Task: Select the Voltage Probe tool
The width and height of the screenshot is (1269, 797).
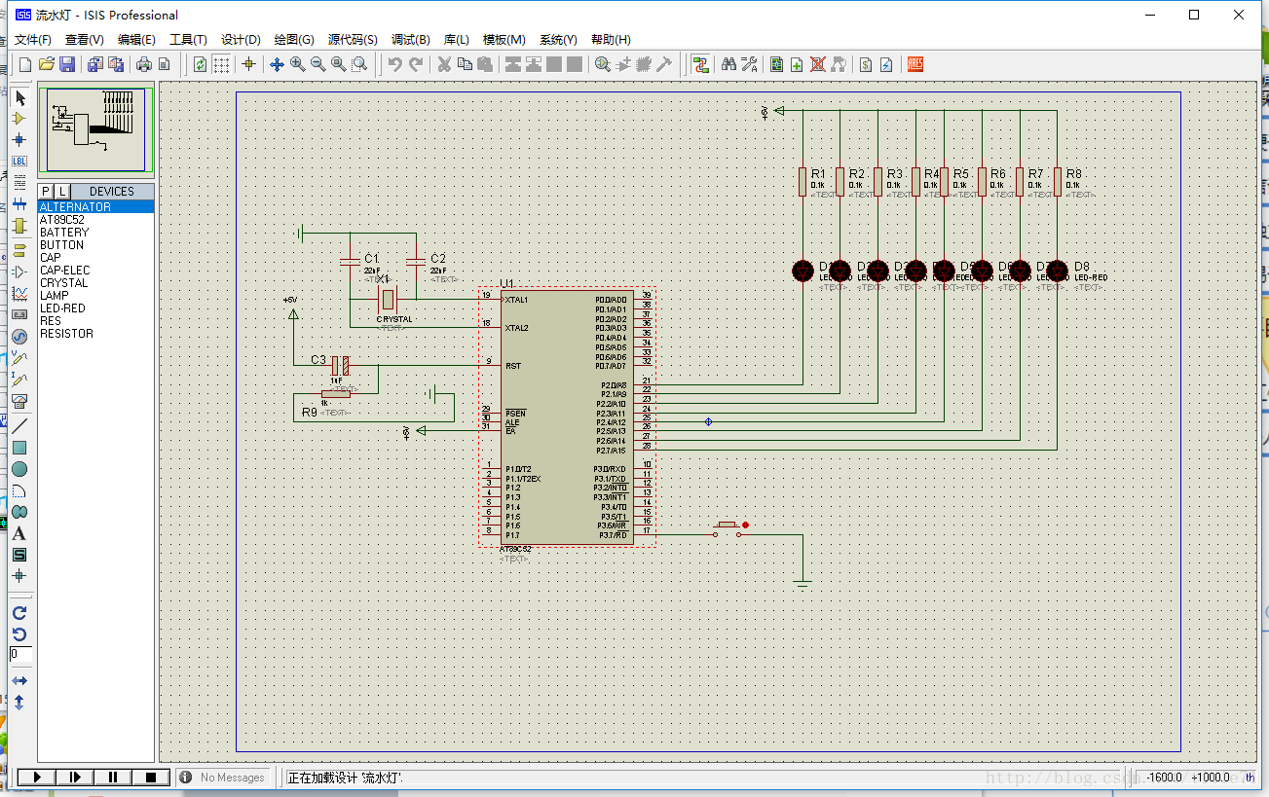Action: tap(19, 357)
